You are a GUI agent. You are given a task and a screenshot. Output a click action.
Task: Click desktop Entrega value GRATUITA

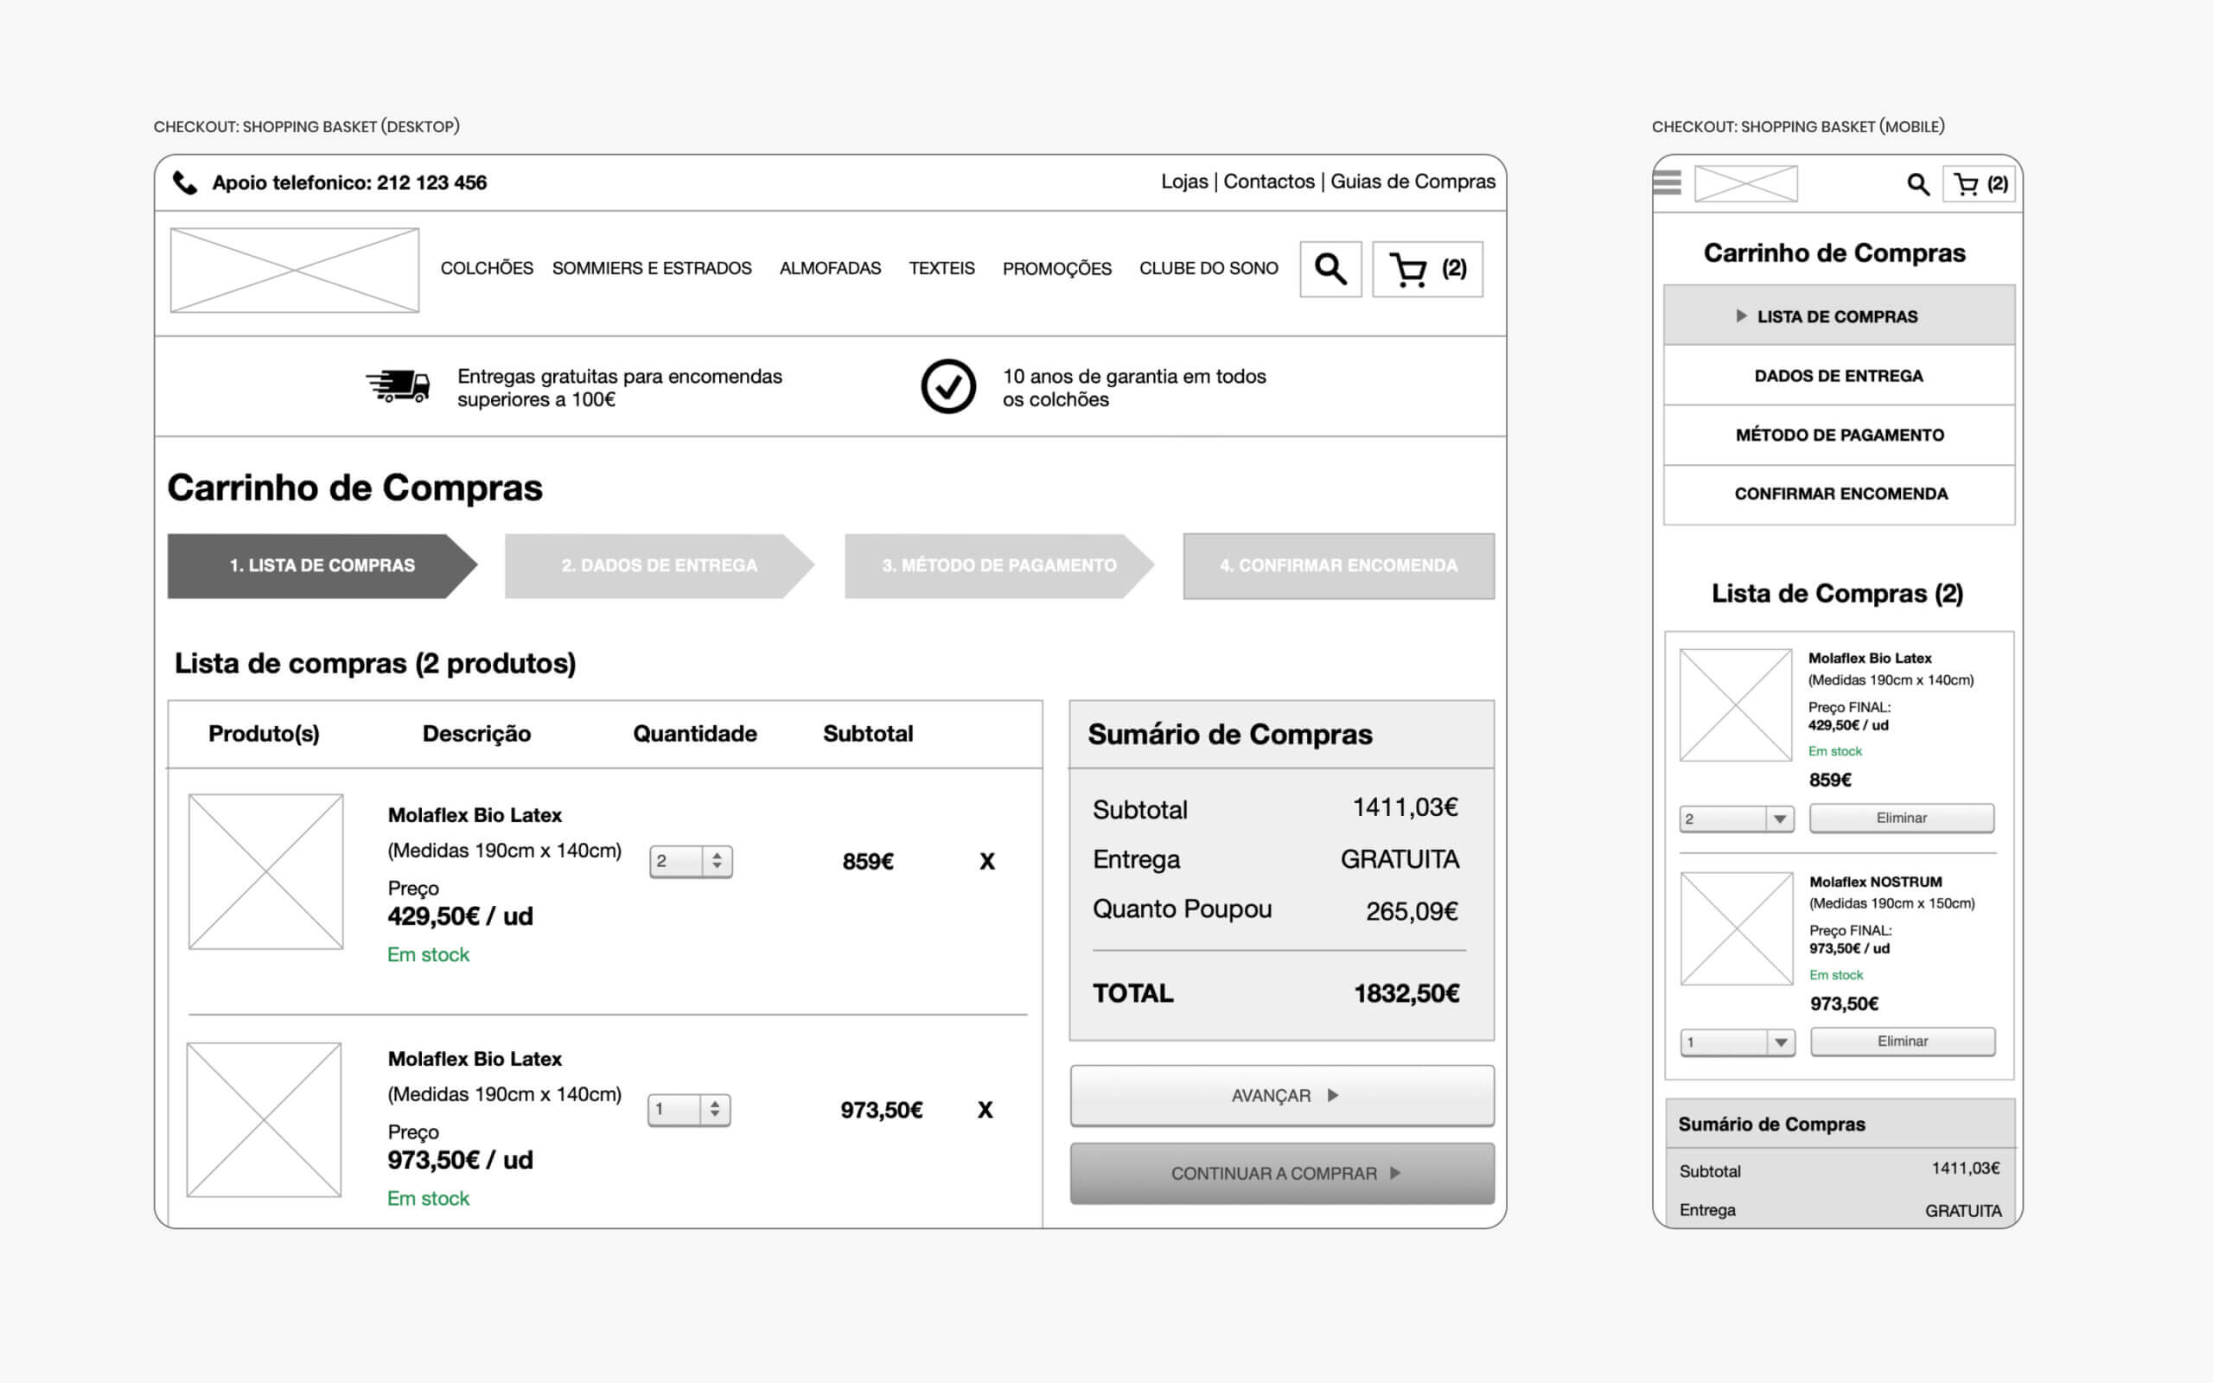click(1400, 859)
